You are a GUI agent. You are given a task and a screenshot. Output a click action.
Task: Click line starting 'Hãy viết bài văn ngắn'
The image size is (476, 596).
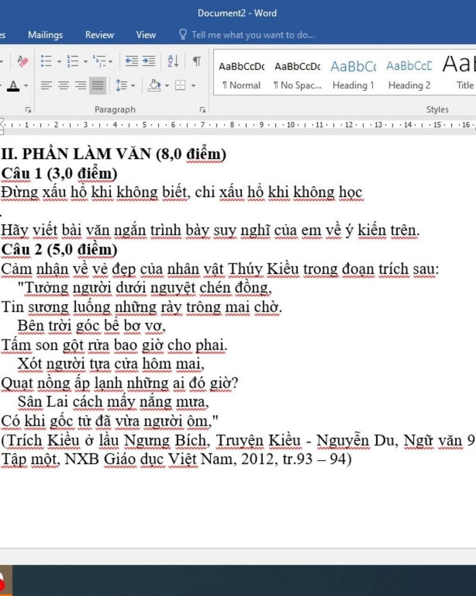(x=211, y=230)
